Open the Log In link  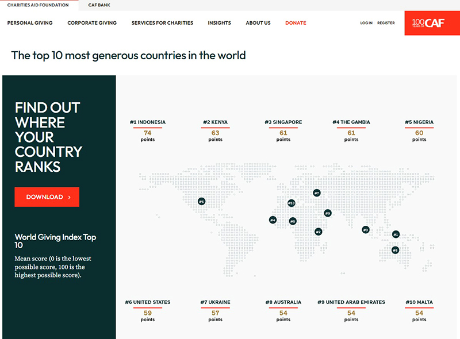366,23
